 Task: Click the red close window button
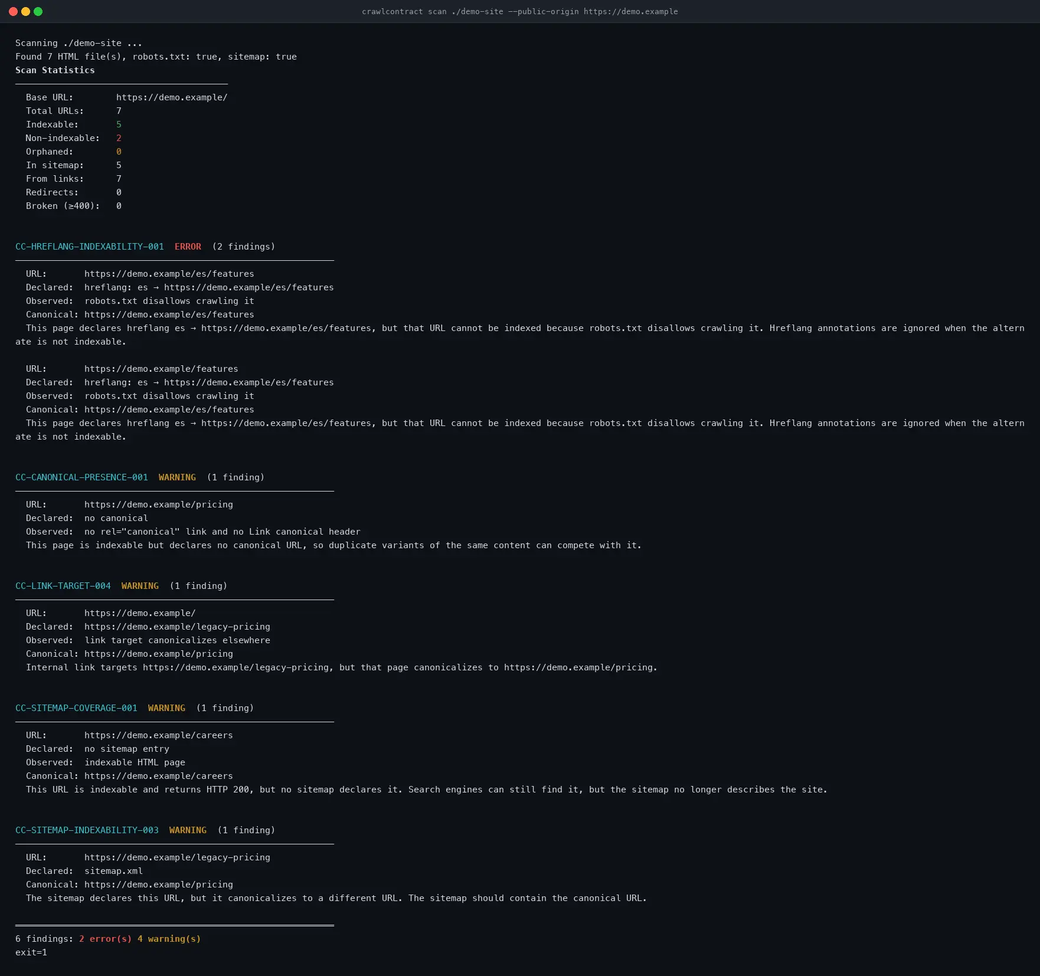point(13,11)
